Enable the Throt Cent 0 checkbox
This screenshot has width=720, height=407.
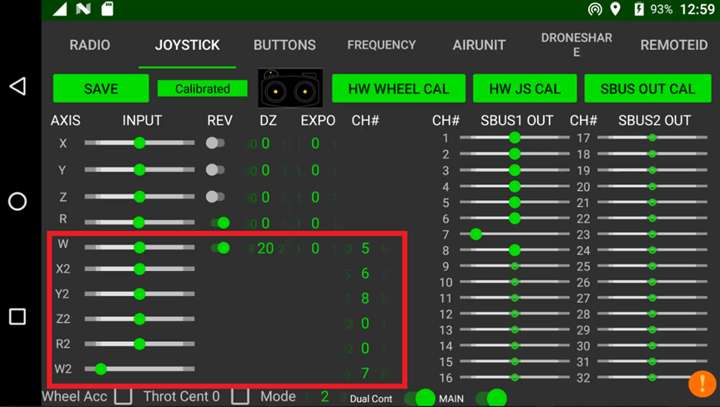(x=240, y=396)
